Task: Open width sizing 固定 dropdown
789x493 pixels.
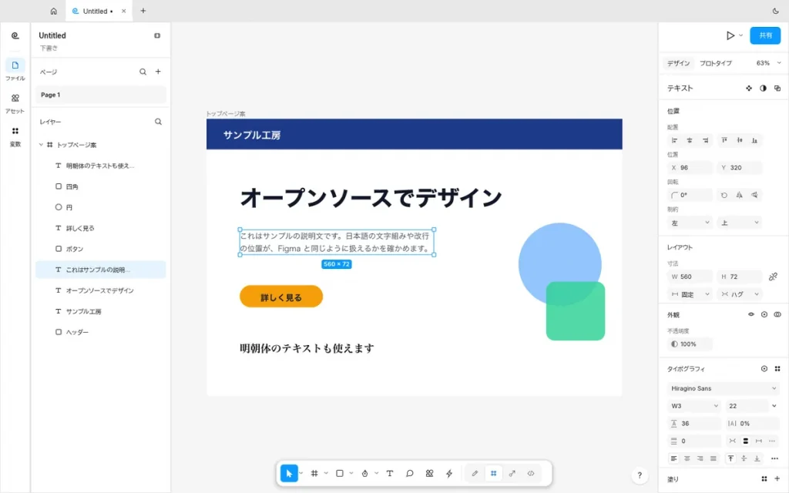Action: [x=690, y=294]
